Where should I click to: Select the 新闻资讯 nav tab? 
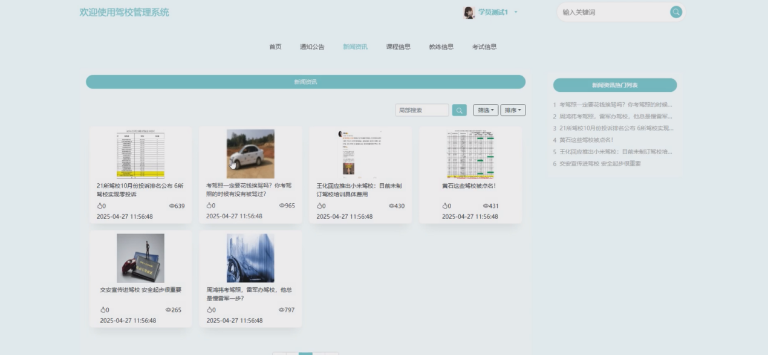(355, 47)
